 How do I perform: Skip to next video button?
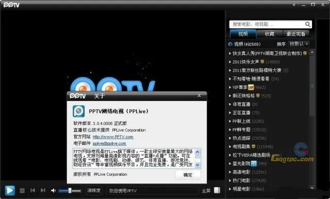pyautogui.click(x=43, y=190)
